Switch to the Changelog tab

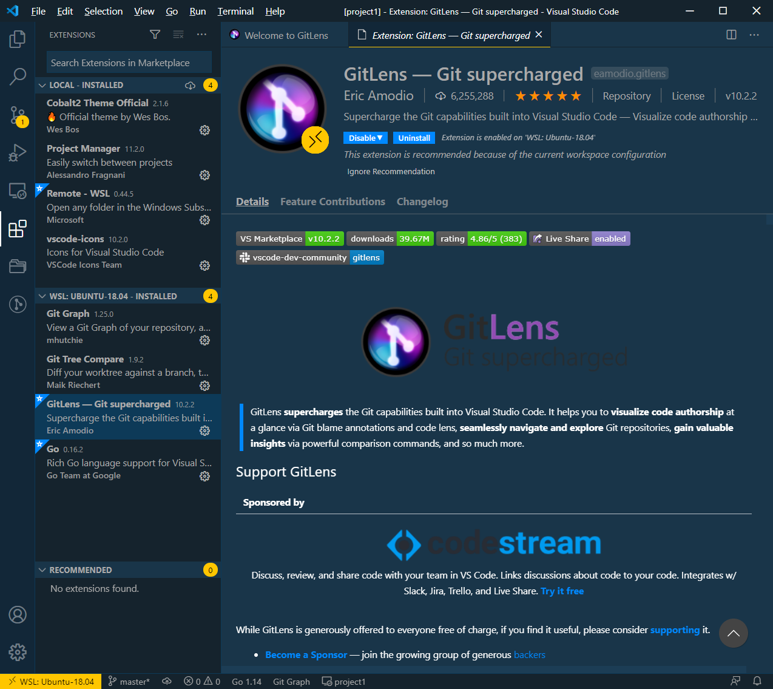pos(422,201)
